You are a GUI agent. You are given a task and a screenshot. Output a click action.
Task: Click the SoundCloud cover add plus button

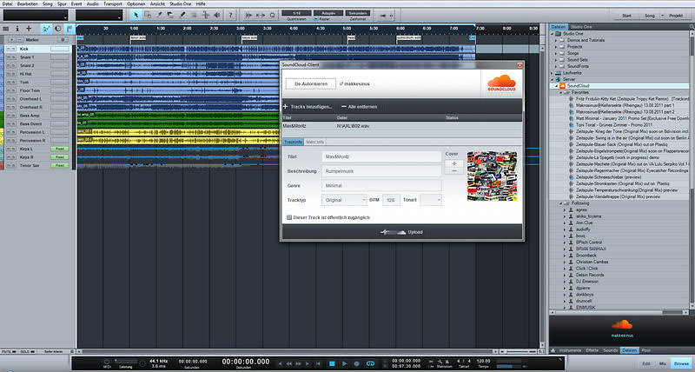click(x=453, y=163)
